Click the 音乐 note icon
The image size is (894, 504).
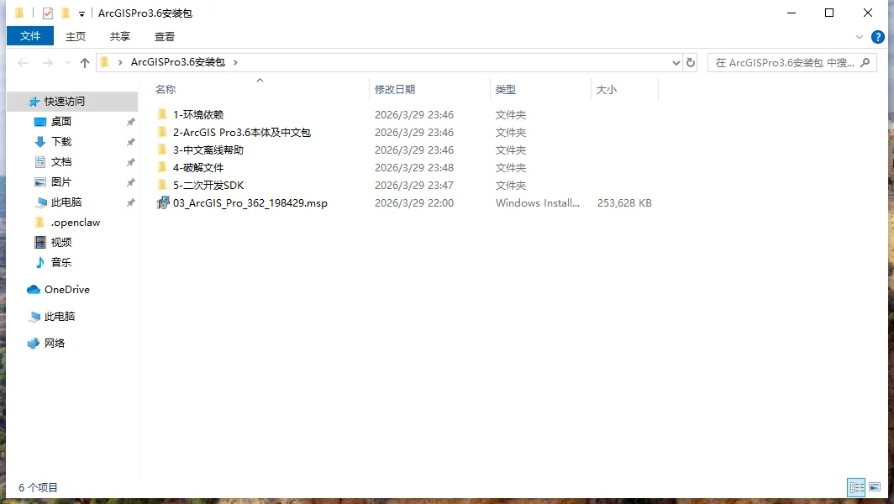[40, 262]
